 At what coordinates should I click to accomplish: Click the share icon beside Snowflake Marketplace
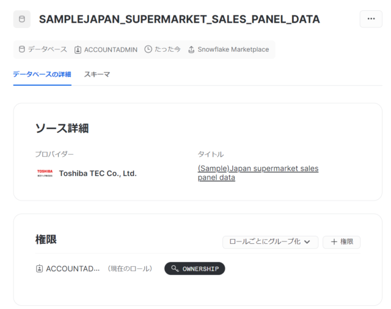191,49
